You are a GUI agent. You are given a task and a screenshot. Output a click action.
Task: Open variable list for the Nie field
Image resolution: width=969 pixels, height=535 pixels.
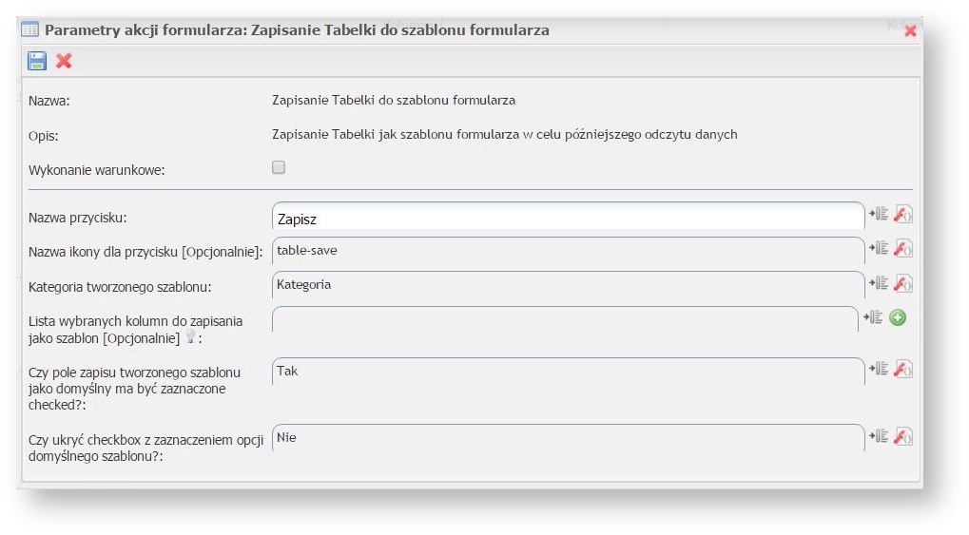878,436
